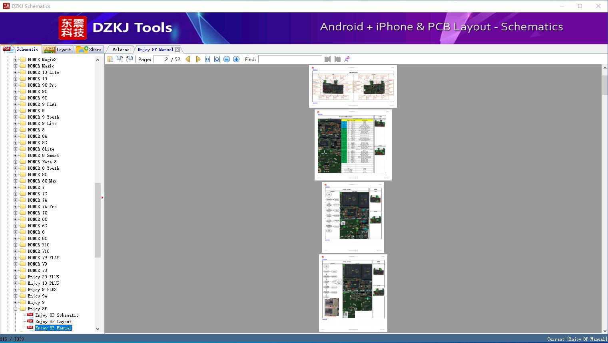Expand the HONOR 9X Pro folder
The image size is (608, 343).
[x=16, y=85]
